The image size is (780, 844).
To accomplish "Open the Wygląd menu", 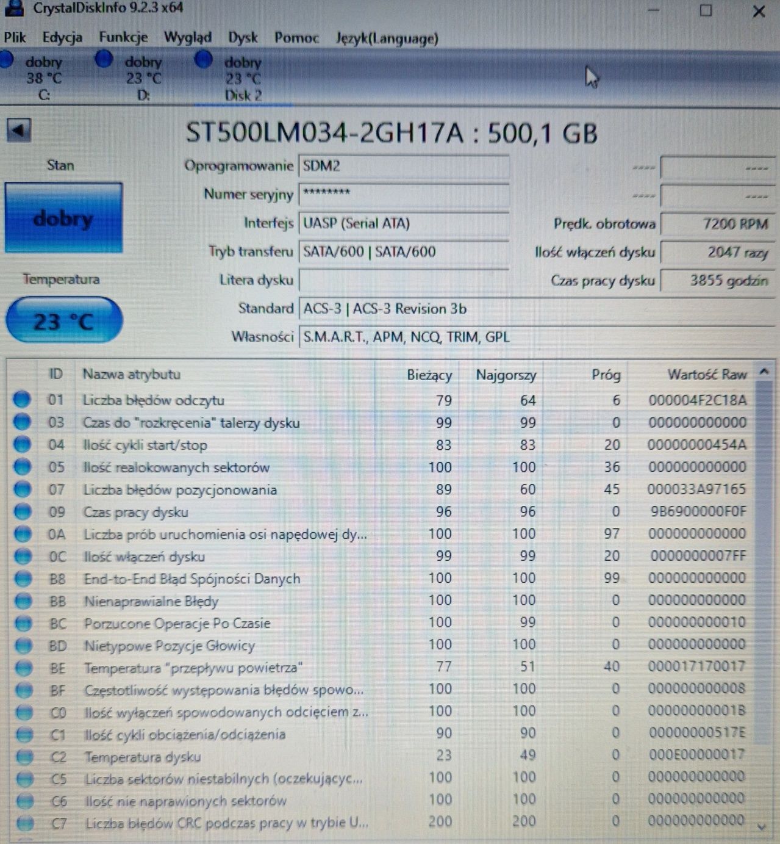I will [187, 38].
